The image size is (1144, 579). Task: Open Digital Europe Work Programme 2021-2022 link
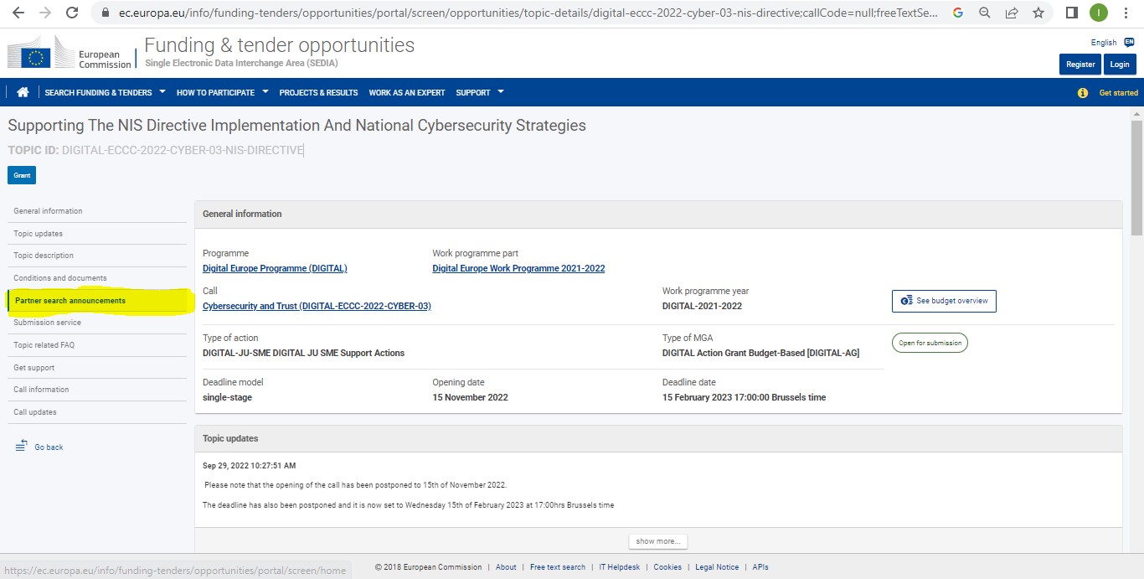pyautogui.click(x=518, y=268)
